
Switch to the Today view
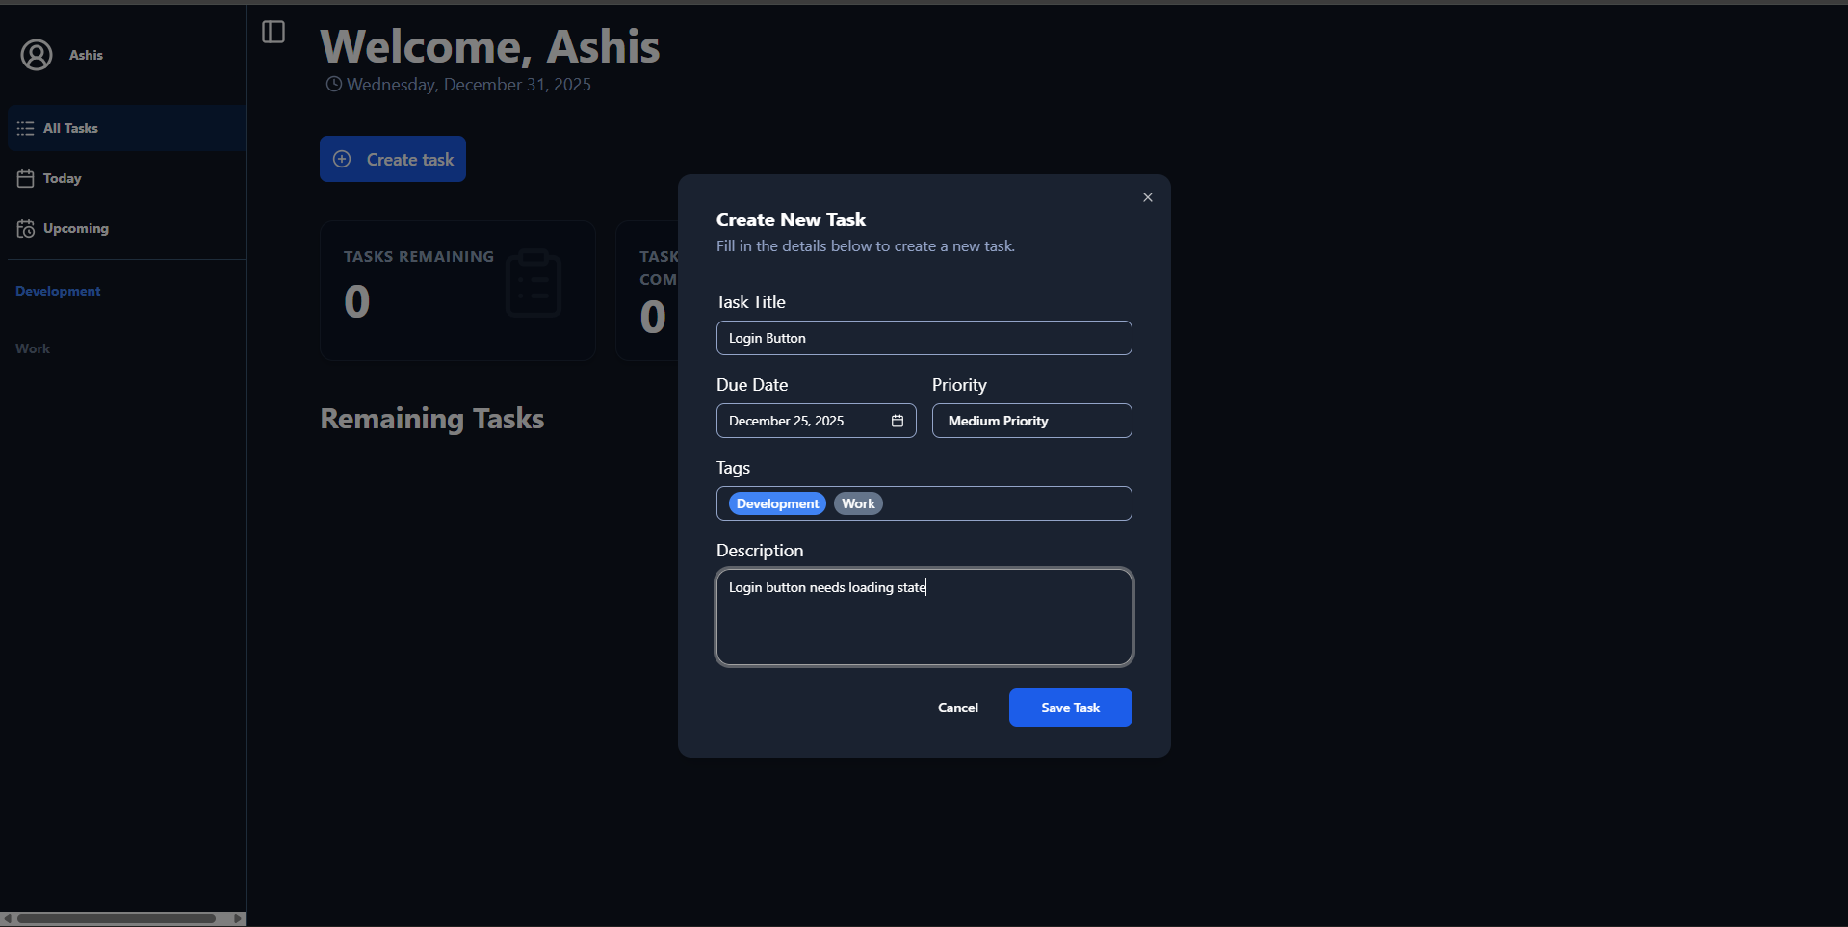pyautogui.click(x=63, y=178)
